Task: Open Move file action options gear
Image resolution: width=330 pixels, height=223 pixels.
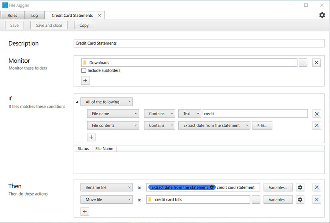Action: click(x=300, y=199)
